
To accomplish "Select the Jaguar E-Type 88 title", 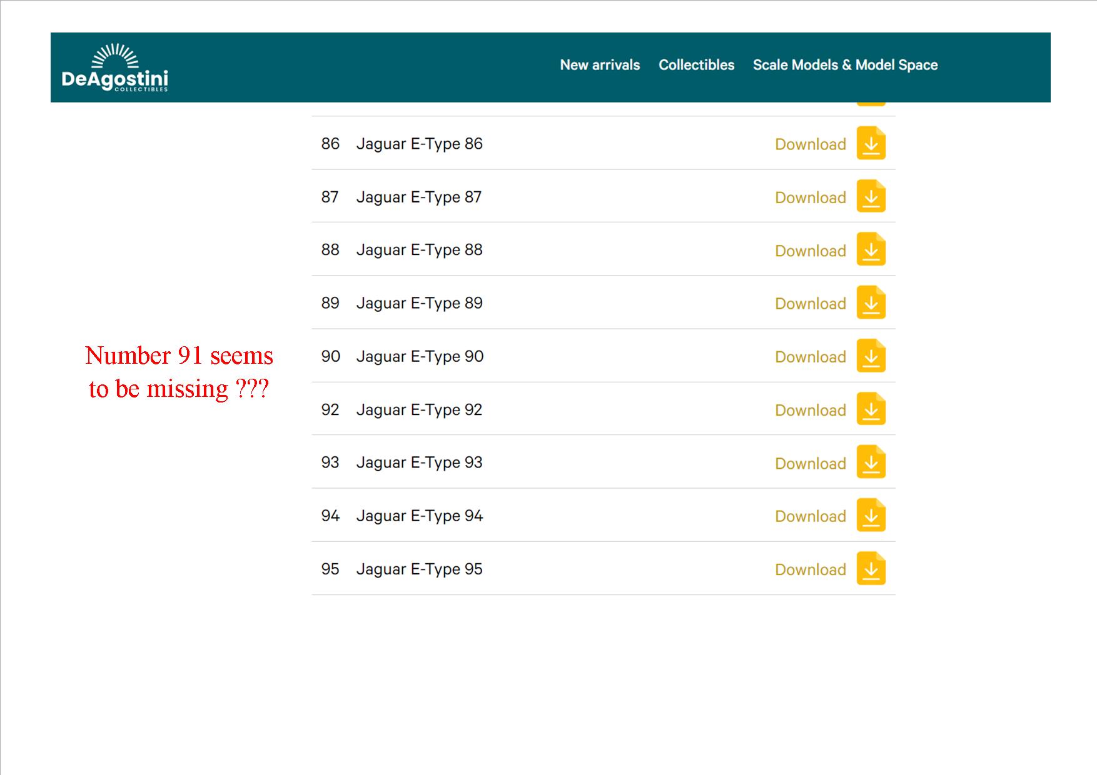I will coord(419,250).
